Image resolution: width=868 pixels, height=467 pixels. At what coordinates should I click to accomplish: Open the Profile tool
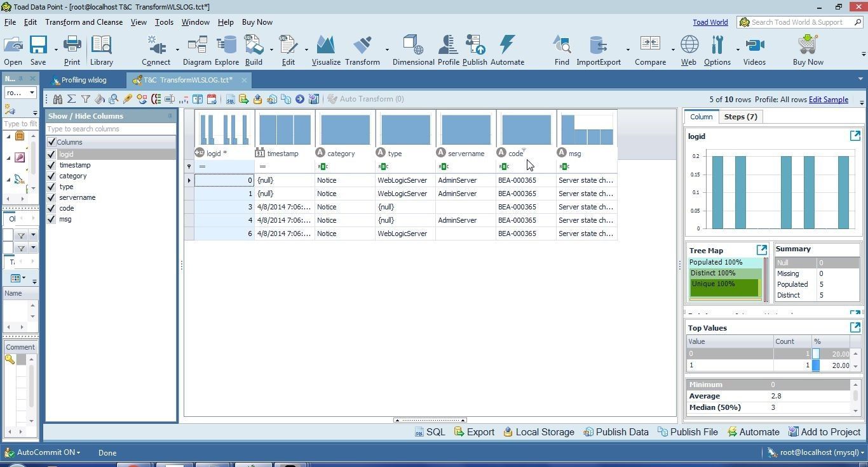coord(448,51)
